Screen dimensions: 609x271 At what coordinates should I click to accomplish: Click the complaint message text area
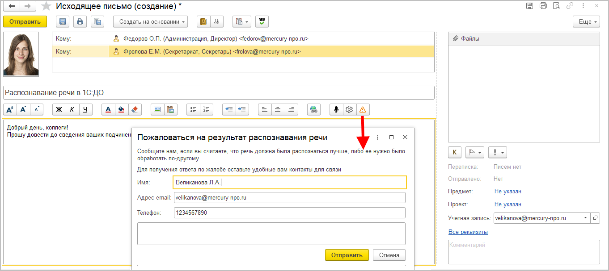click(x=271, y=233)
